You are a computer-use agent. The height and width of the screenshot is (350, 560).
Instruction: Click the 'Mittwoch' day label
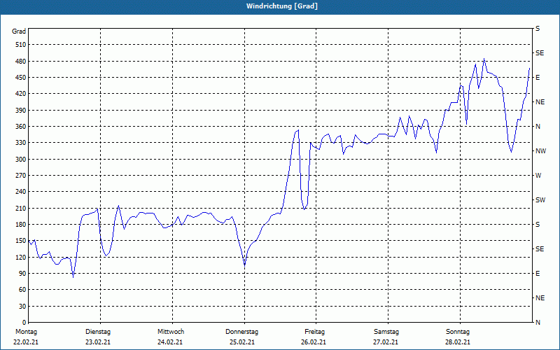(171, 332)
